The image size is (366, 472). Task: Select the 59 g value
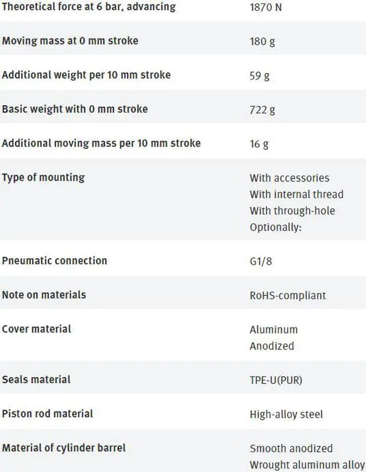point(260,76)
